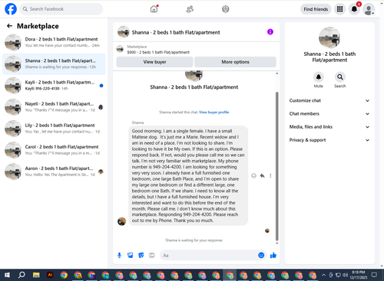Open the View buyer profile link
The image size is (384, 281).
click(x=214, y=112)
